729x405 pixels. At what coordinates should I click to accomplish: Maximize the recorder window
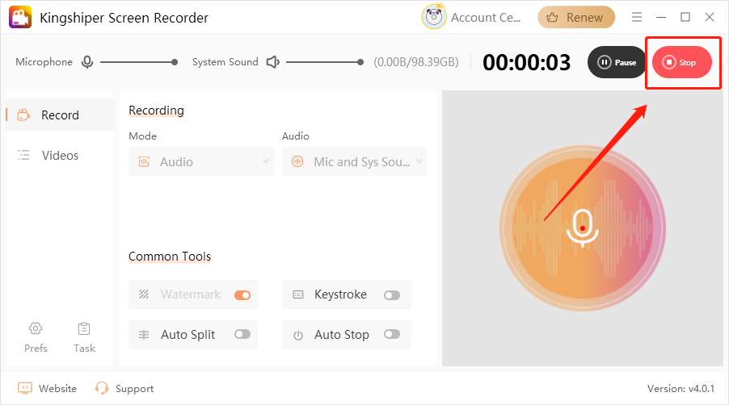685,17
